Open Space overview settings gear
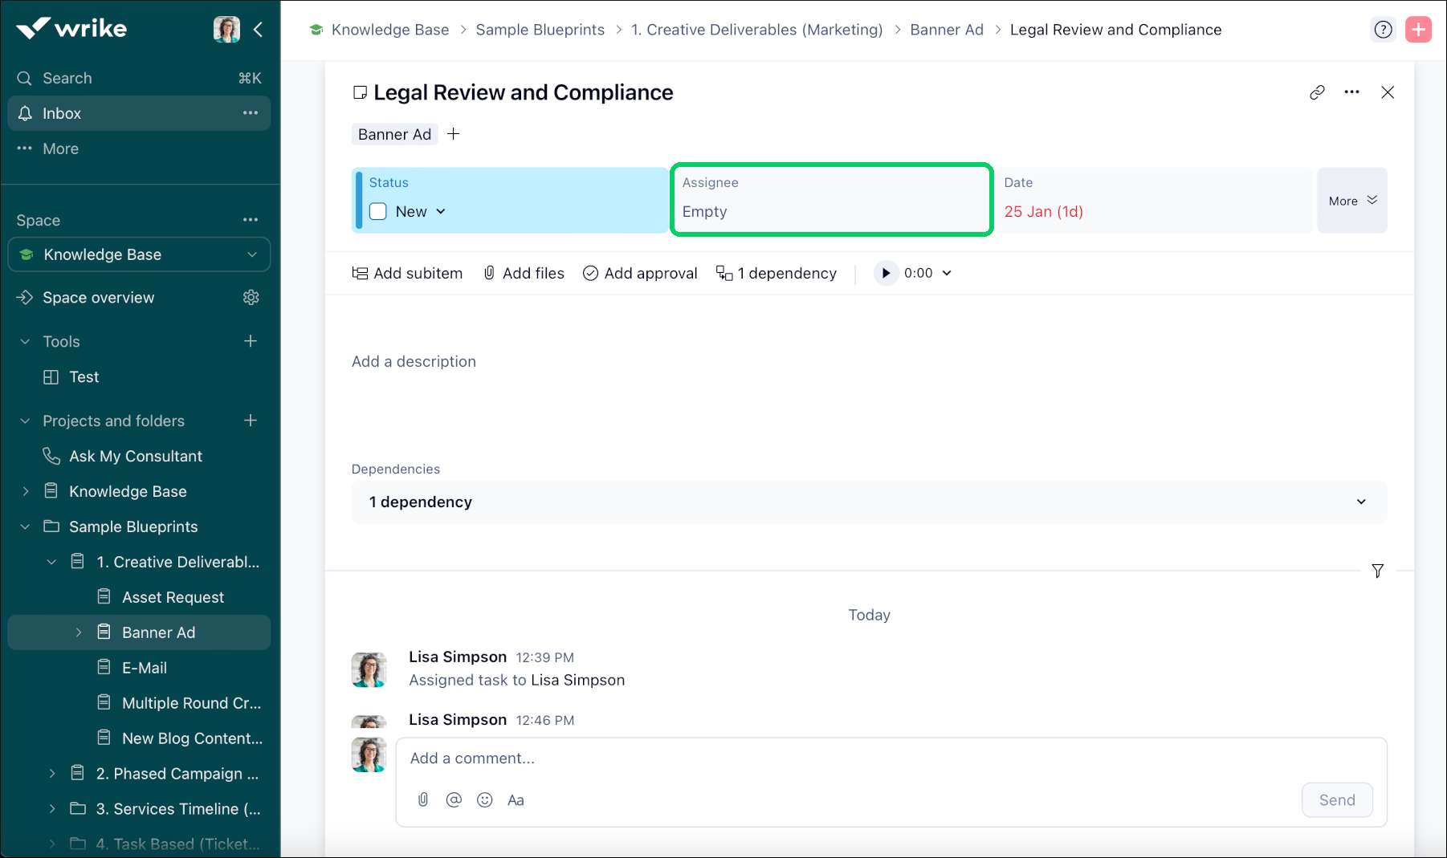Image resolution: width=1447 pixels, height=858 pixels. 251,298
